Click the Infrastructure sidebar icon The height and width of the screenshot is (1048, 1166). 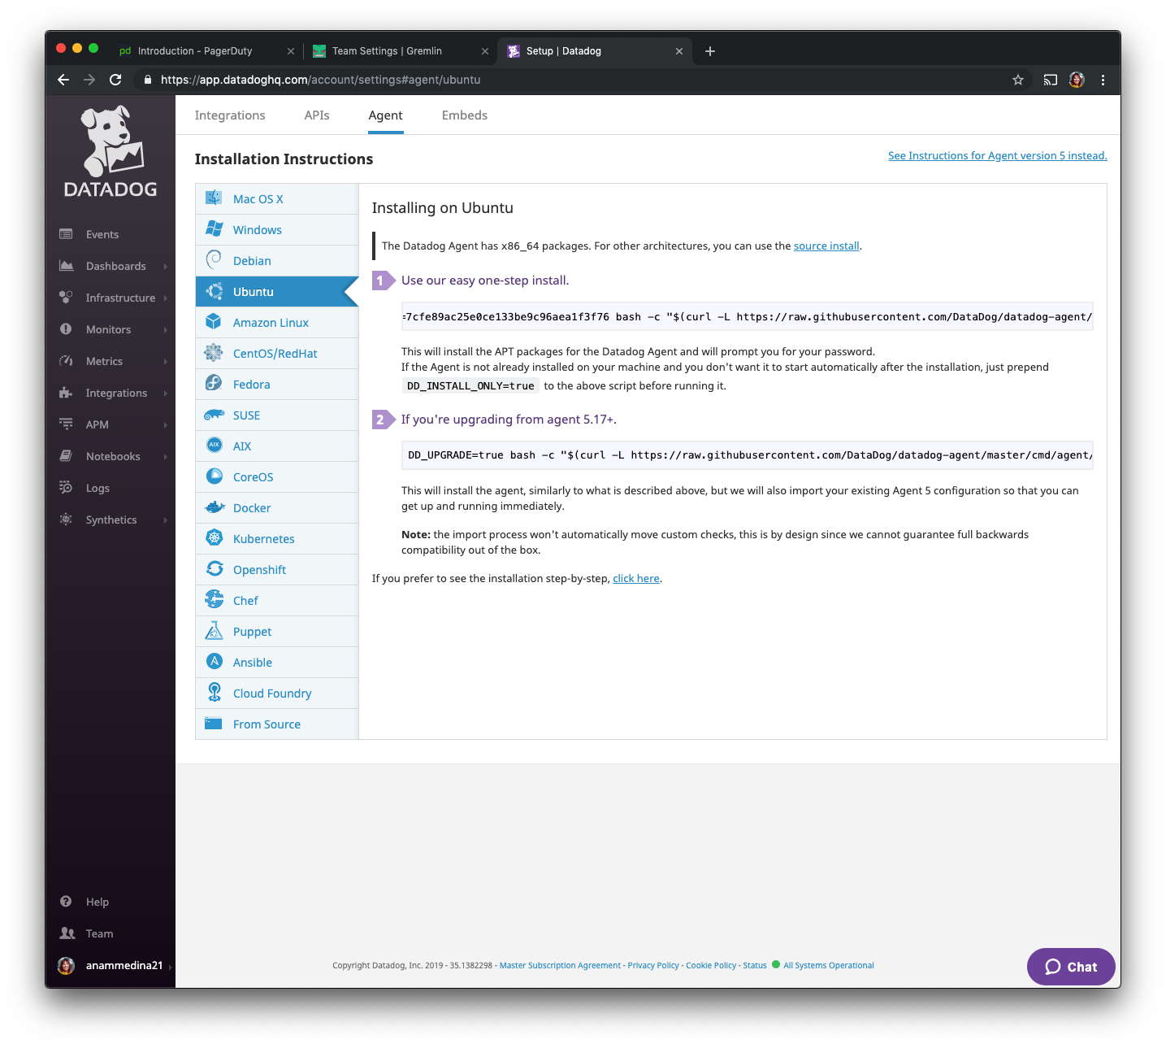point(66,298)
